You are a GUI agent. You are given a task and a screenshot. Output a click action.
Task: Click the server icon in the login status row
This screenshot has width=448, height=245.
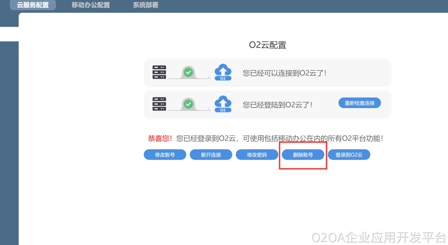(159, 104)
